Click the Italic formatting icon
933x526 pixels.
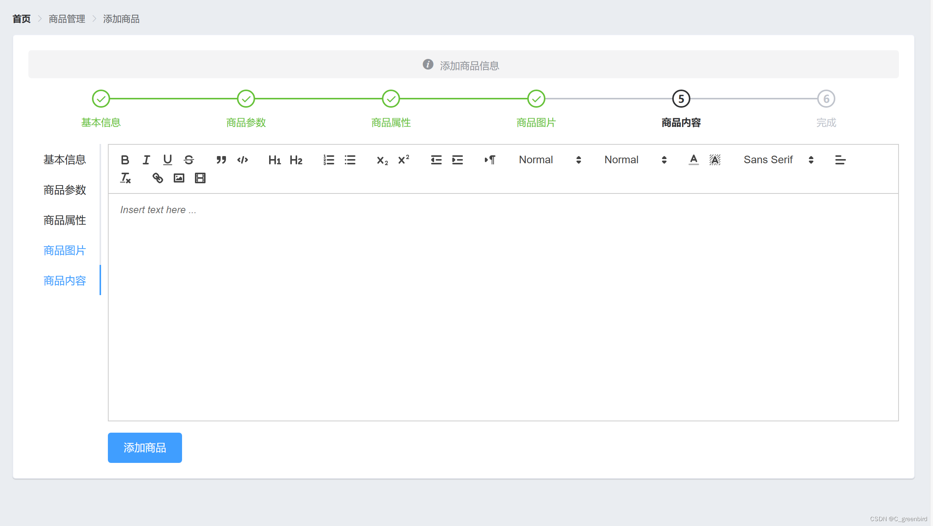click(146, 160)
